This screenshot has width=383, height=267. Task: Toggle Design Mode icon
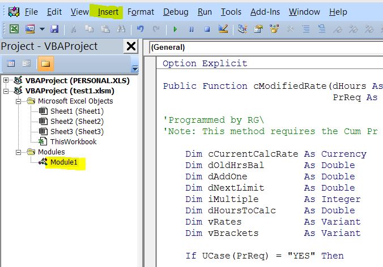point(223,28)
